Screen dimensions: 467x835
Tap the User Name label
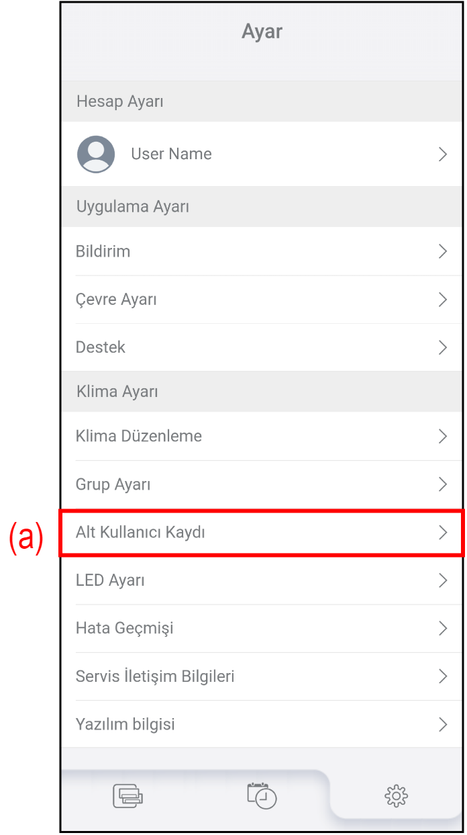pyautogui.click(x=171, y=155)
